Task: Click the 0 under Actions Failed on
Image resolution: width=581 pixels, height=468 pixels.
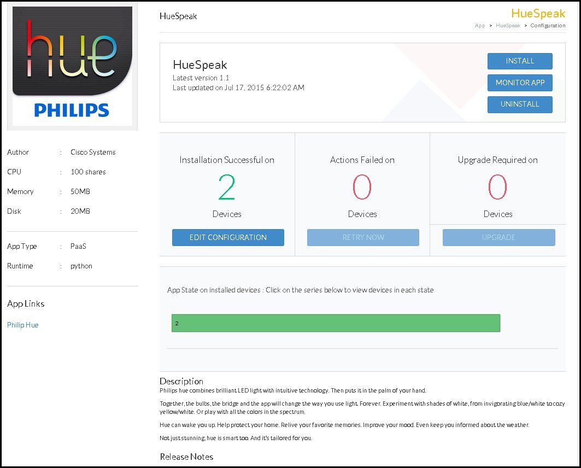Action: click(x=362, y=187)
